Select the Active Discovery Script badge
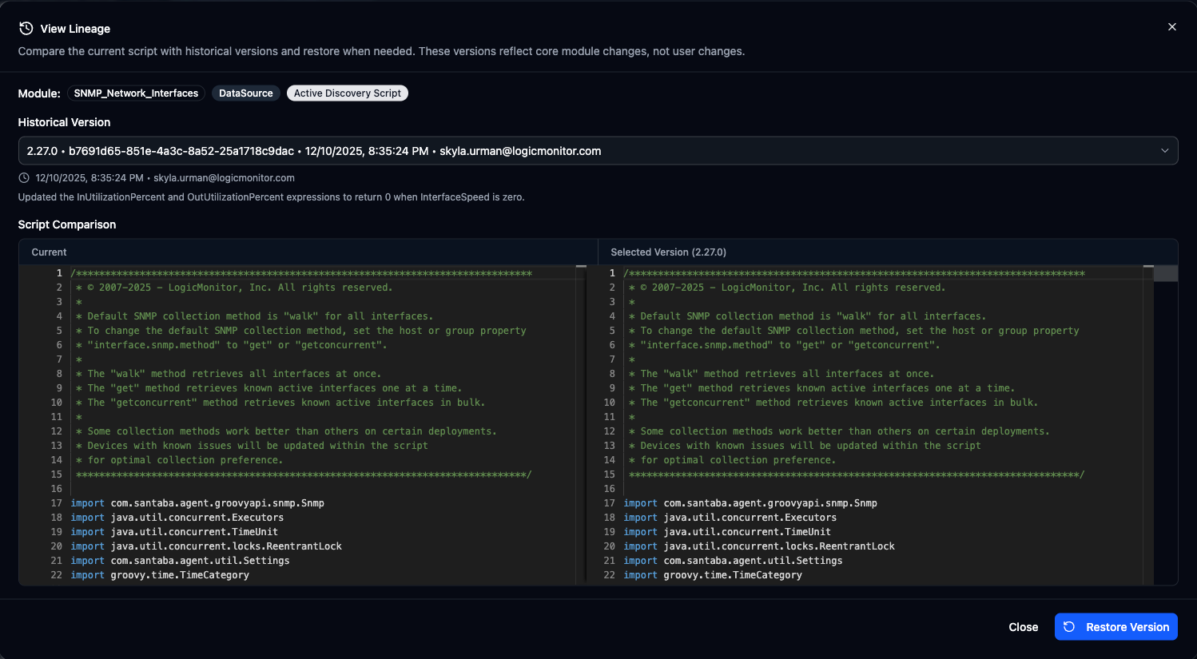The width and height of the screenshot is (1197, 659). tap(347, 93)
